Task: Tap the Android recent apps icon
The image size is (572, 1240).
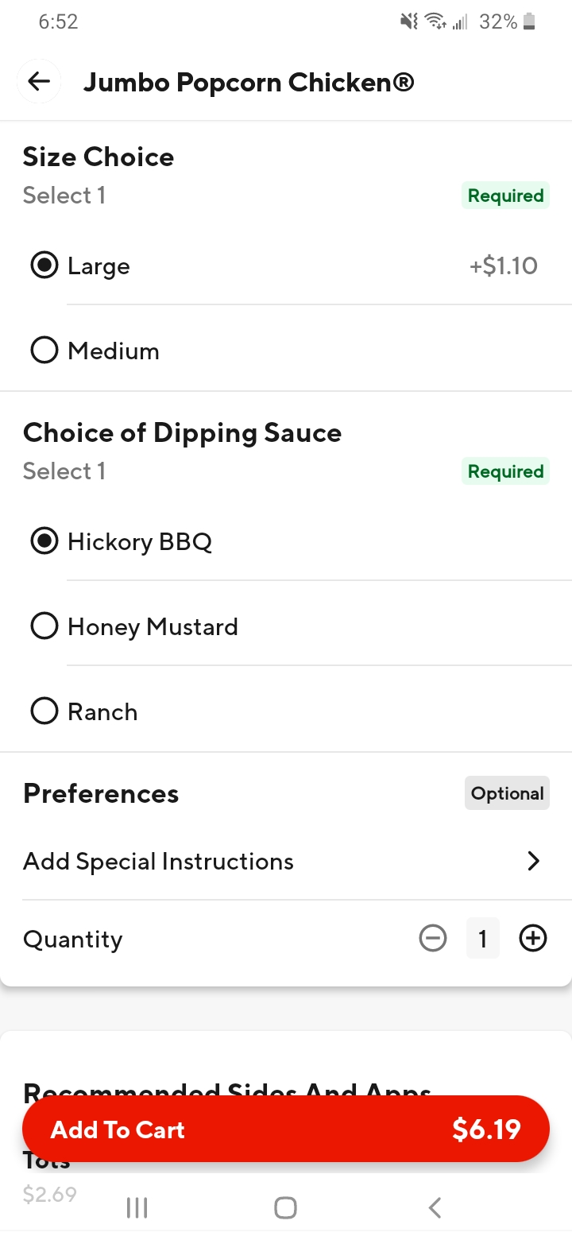Action: (x=137, y=1208)
